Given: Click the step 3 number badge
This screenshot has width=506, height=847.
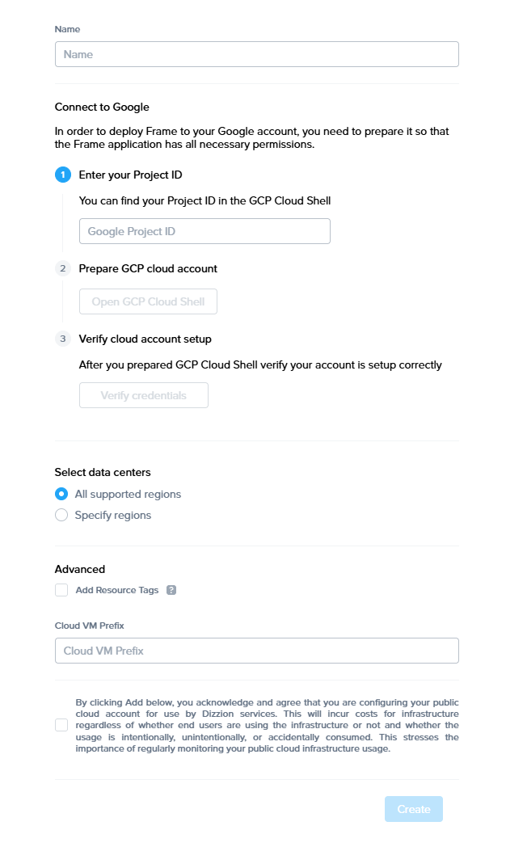Looking at the screenshot, I should (62, 339).
